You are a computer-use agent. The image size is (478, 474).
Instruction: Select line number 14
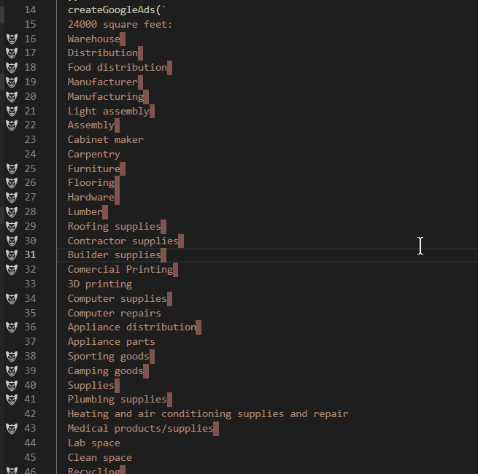pos(30,9)
